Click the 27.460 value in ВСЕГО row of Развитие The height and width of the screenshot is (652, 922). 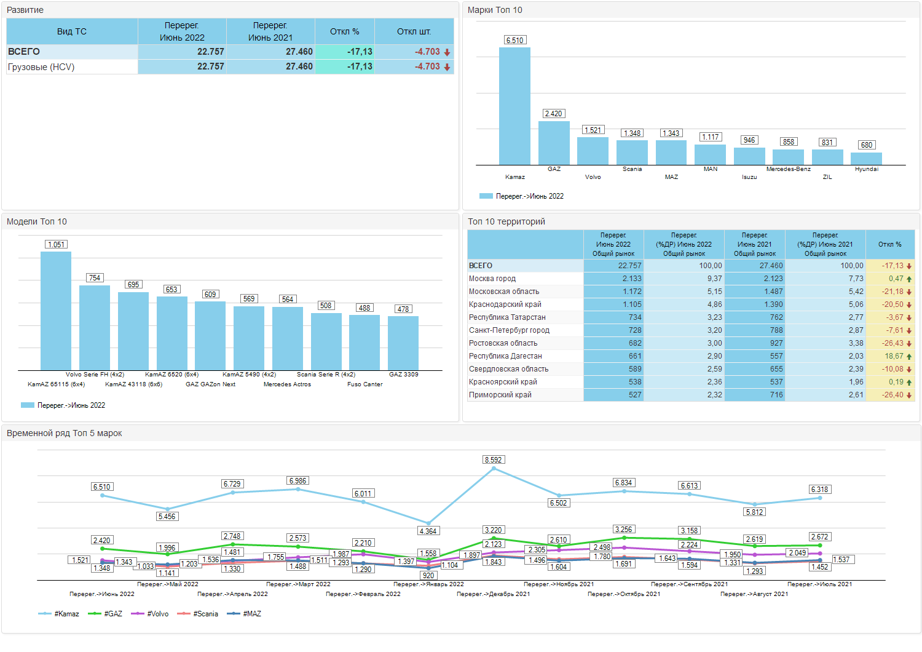pos(299,52)
